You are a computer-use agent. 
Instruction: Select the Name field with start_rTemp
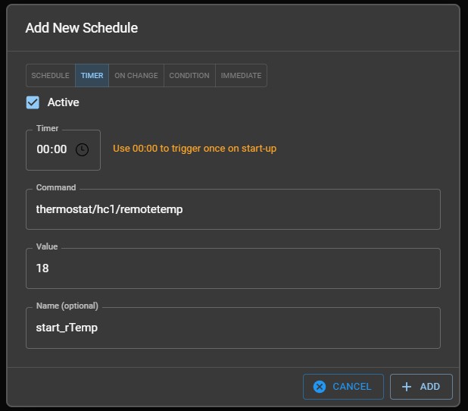click(232, 328)
